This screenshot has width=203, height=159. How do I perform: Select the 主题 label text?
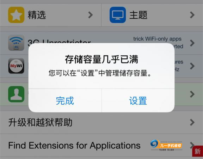[x=138, y=15]
